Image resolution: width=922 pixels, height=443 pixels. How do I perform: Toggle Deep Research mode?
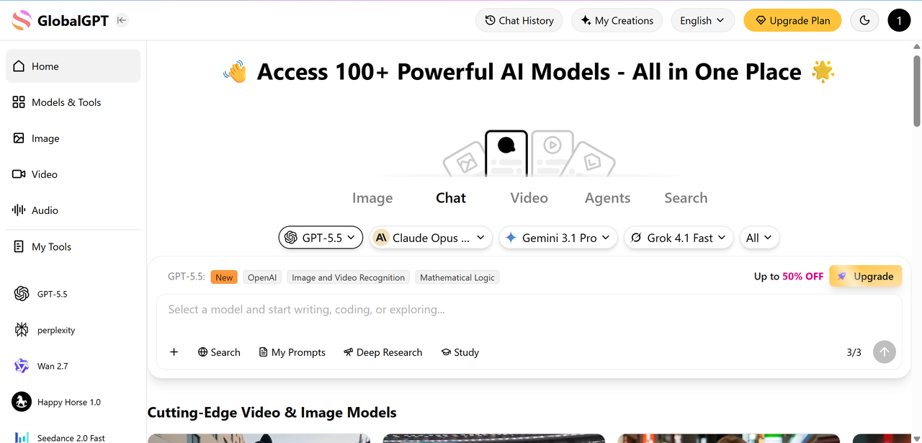[382, 352]
